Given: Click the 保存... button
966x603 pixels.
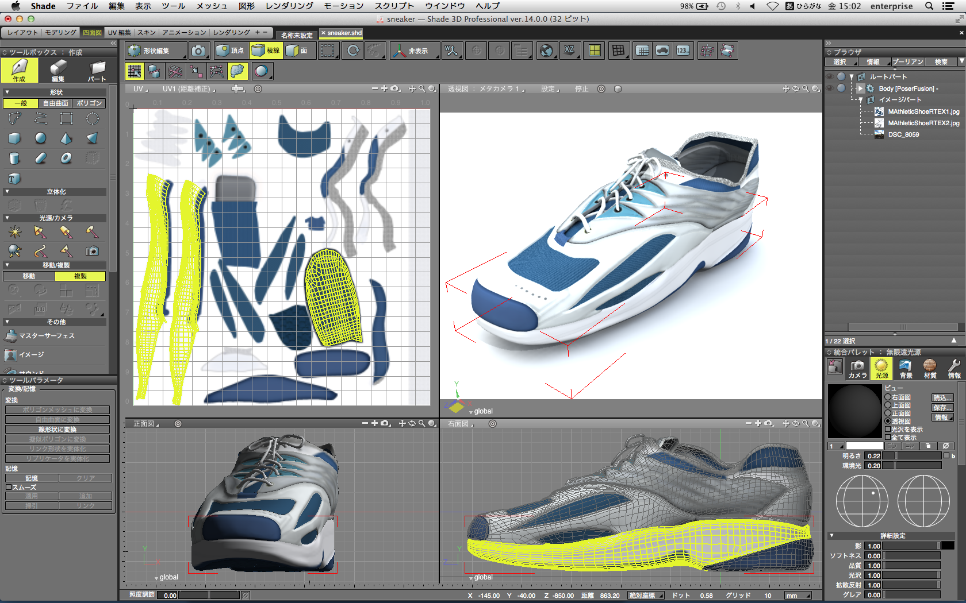Looking at the screenshot, I should click(942, 408).
